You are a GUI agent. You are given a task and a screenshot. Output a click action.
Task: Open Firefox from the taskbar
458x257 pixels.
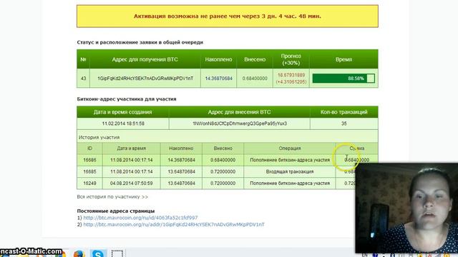tap(79, 253)
